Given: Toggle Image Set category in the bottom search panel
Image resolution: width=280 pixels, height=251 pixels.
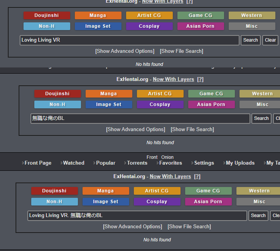Looking at the screenshot, I should (106, 202).
